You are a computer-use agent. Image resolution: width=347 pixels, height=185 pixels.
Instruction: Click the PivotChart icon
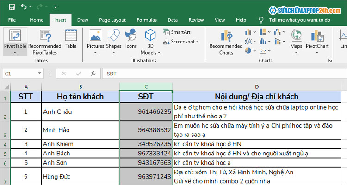(x=317, y=36)
